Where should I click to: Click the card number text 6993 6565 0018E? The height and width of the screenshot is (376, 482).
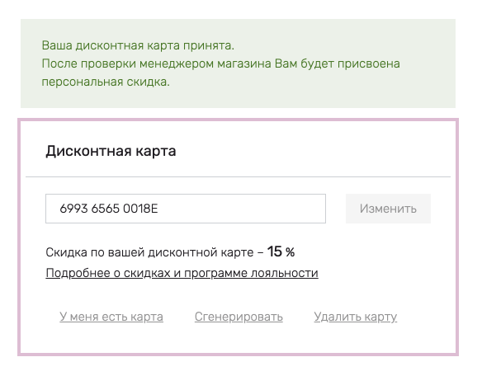(x=108, y=209)
